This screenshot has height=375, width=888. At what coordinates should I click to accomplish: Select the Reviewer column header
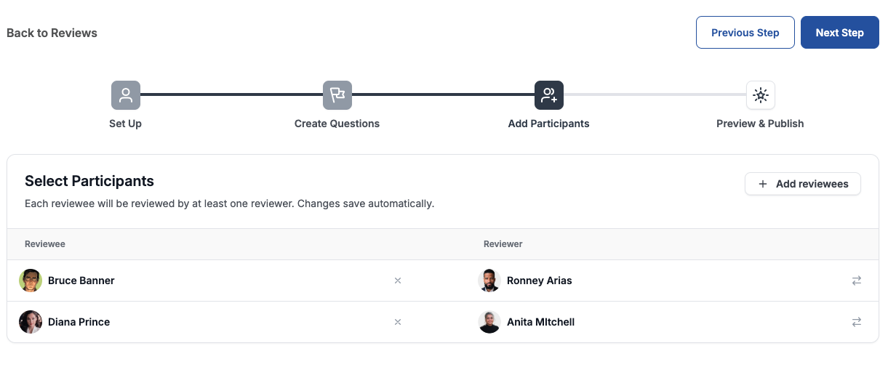pyautogui.click(x=503, y=244)
